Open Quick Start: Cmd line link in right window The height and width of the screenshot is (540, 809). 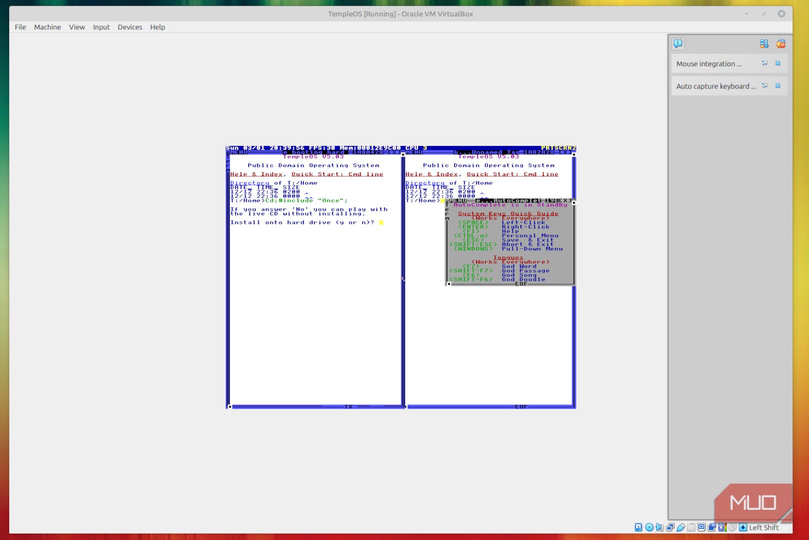(513, 174)
